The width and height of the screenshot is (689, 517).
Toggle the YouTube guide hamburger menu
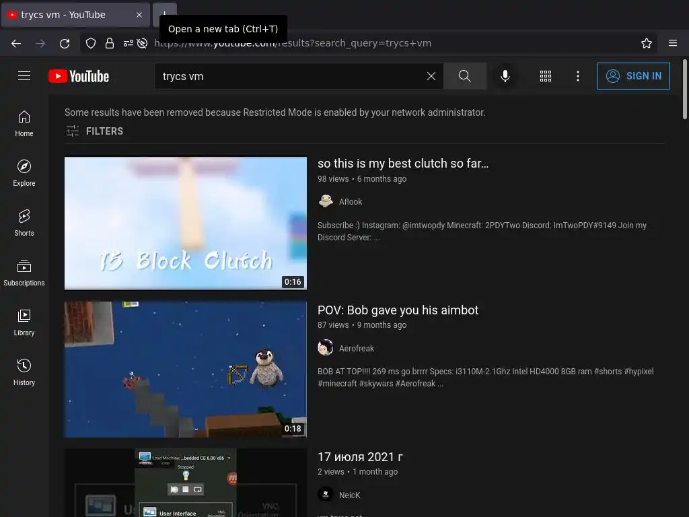[x=24, y=76]
